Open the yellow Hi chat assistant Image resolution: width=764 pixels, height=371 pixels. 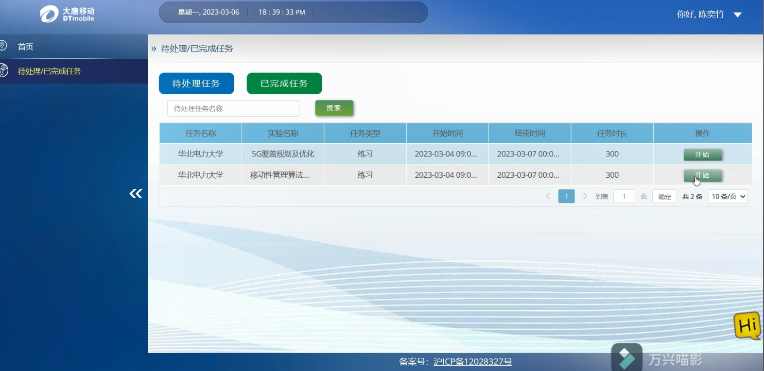747,326
